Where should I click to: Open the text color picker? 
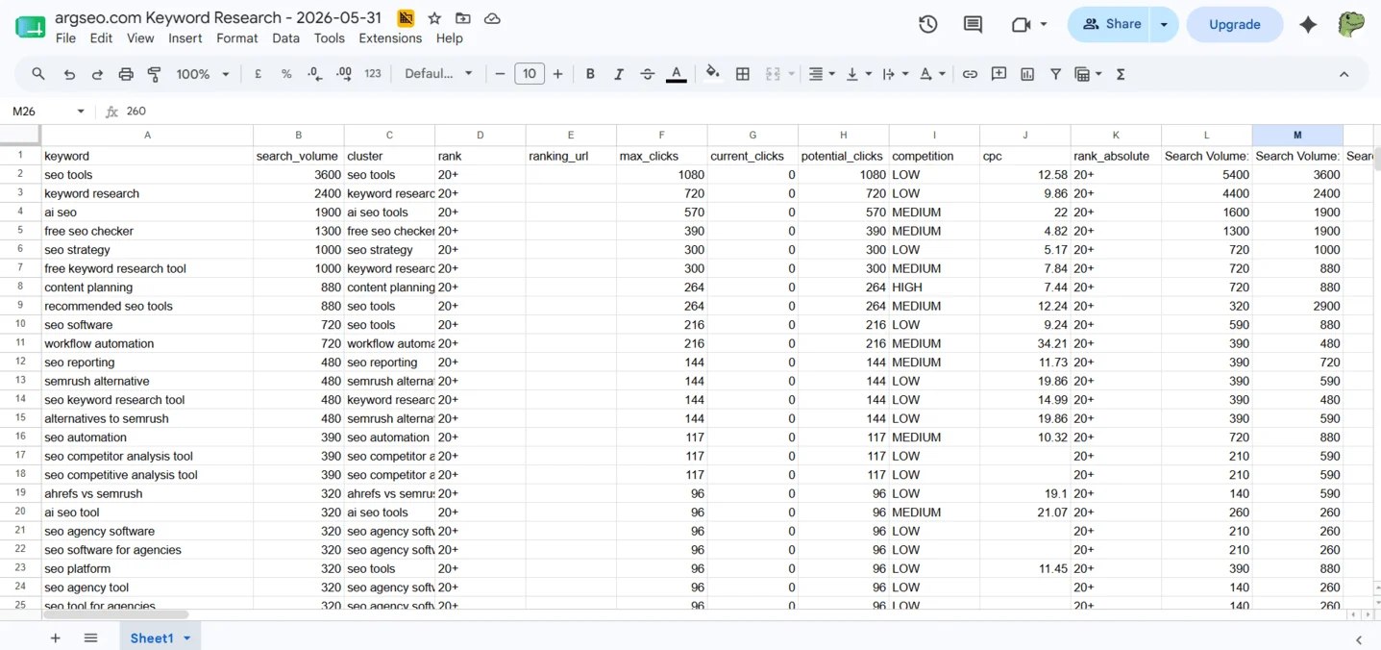click(x=677, y=74)
